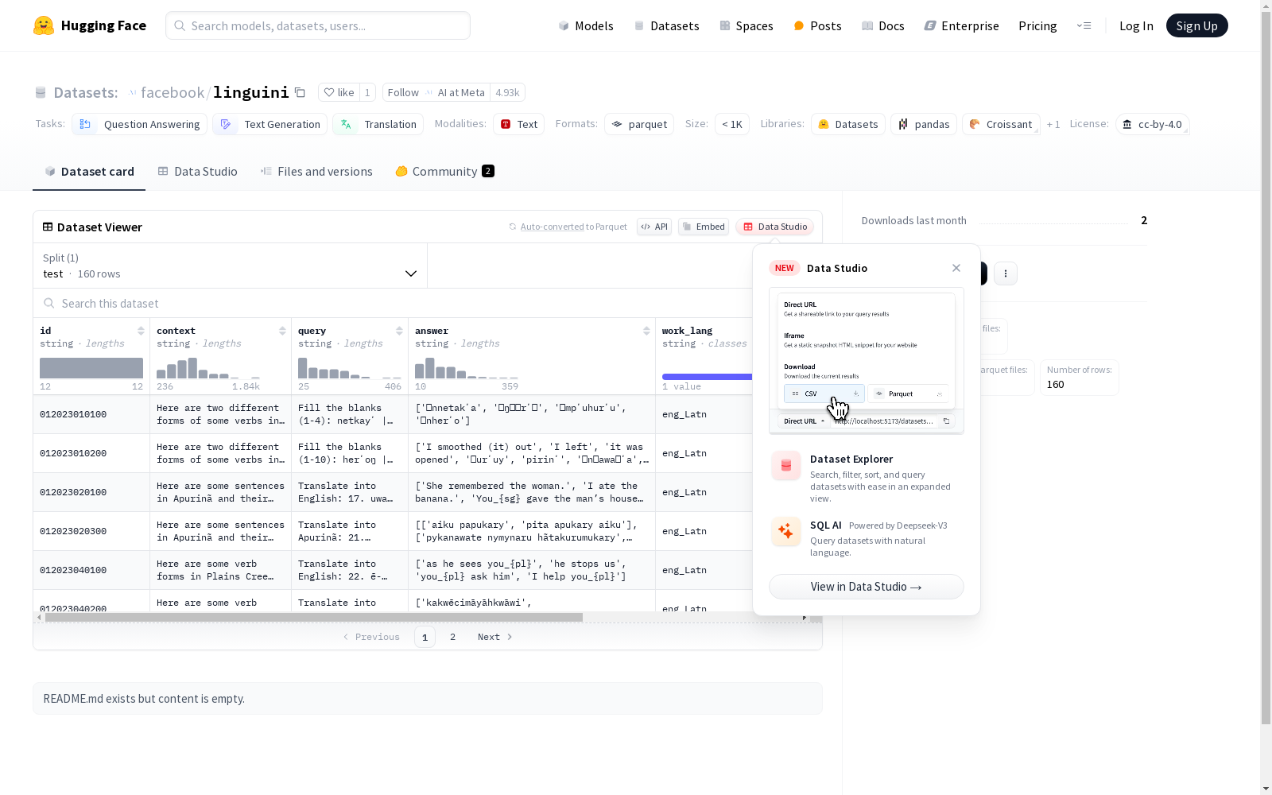Show the +1 additional libraries
Viewport: 1272px width, 795px height.
click(1053, 124)
